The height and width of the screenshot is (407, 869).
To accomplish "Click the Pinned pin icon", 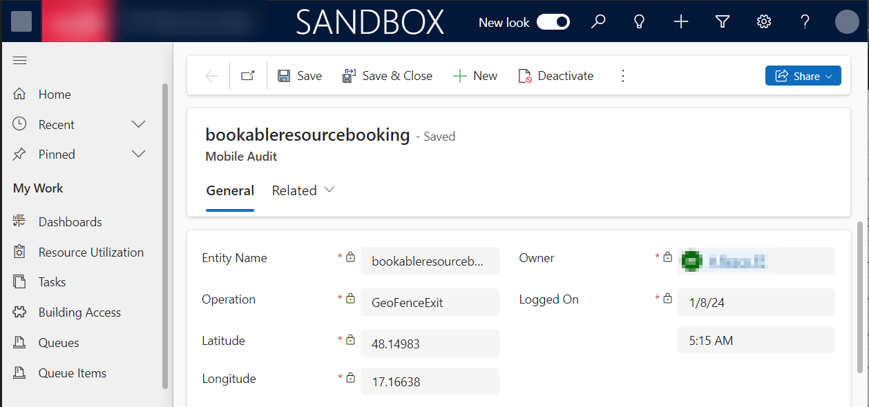I will coord(19,154).
